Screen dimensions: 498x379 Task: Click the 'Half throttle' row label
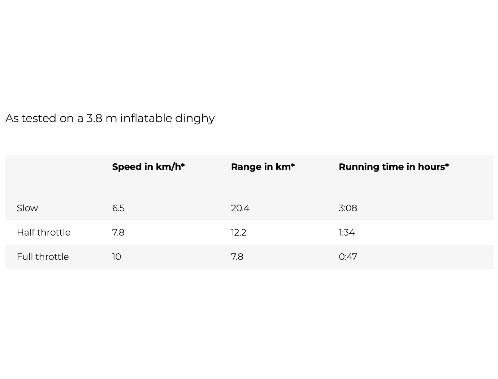[44, 232]
